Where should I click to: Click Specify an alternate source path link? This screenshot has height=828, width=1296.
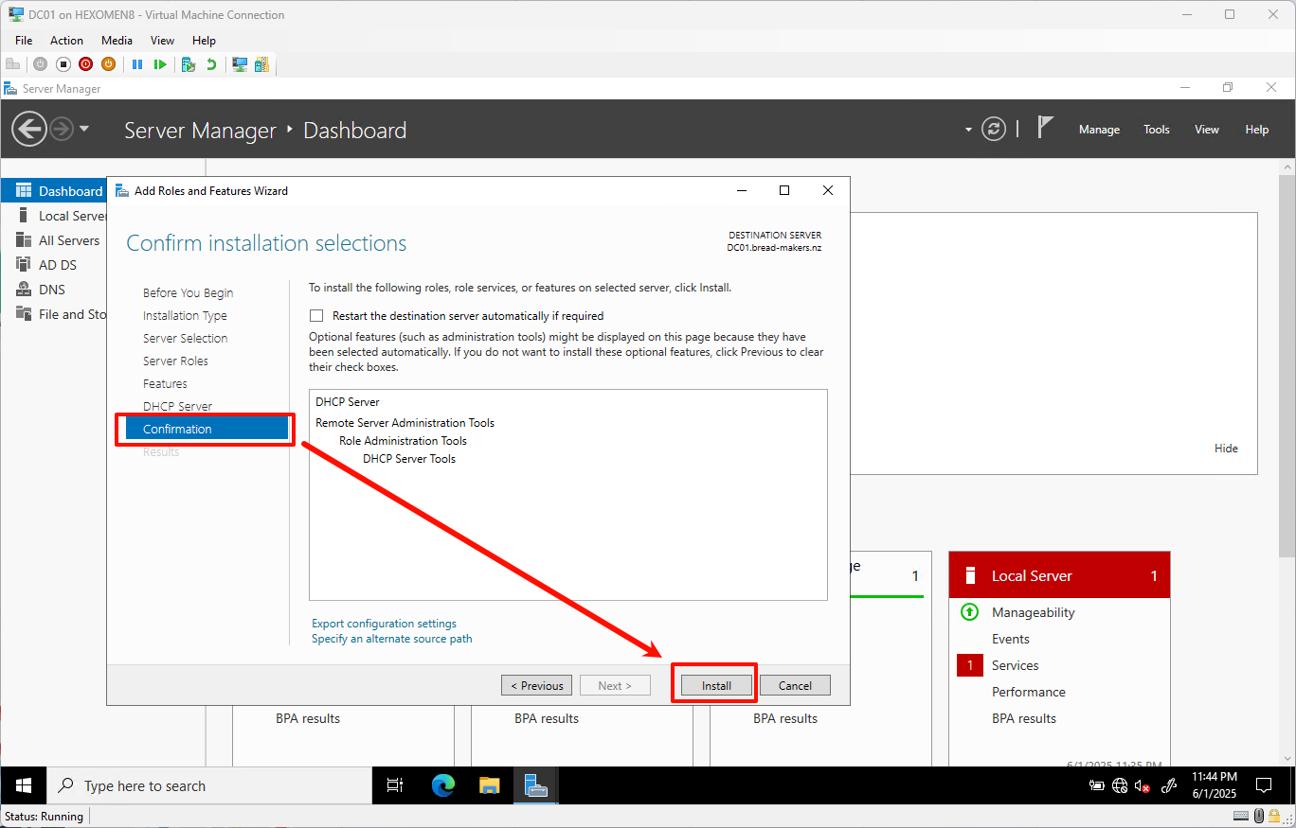coord(391,639)
